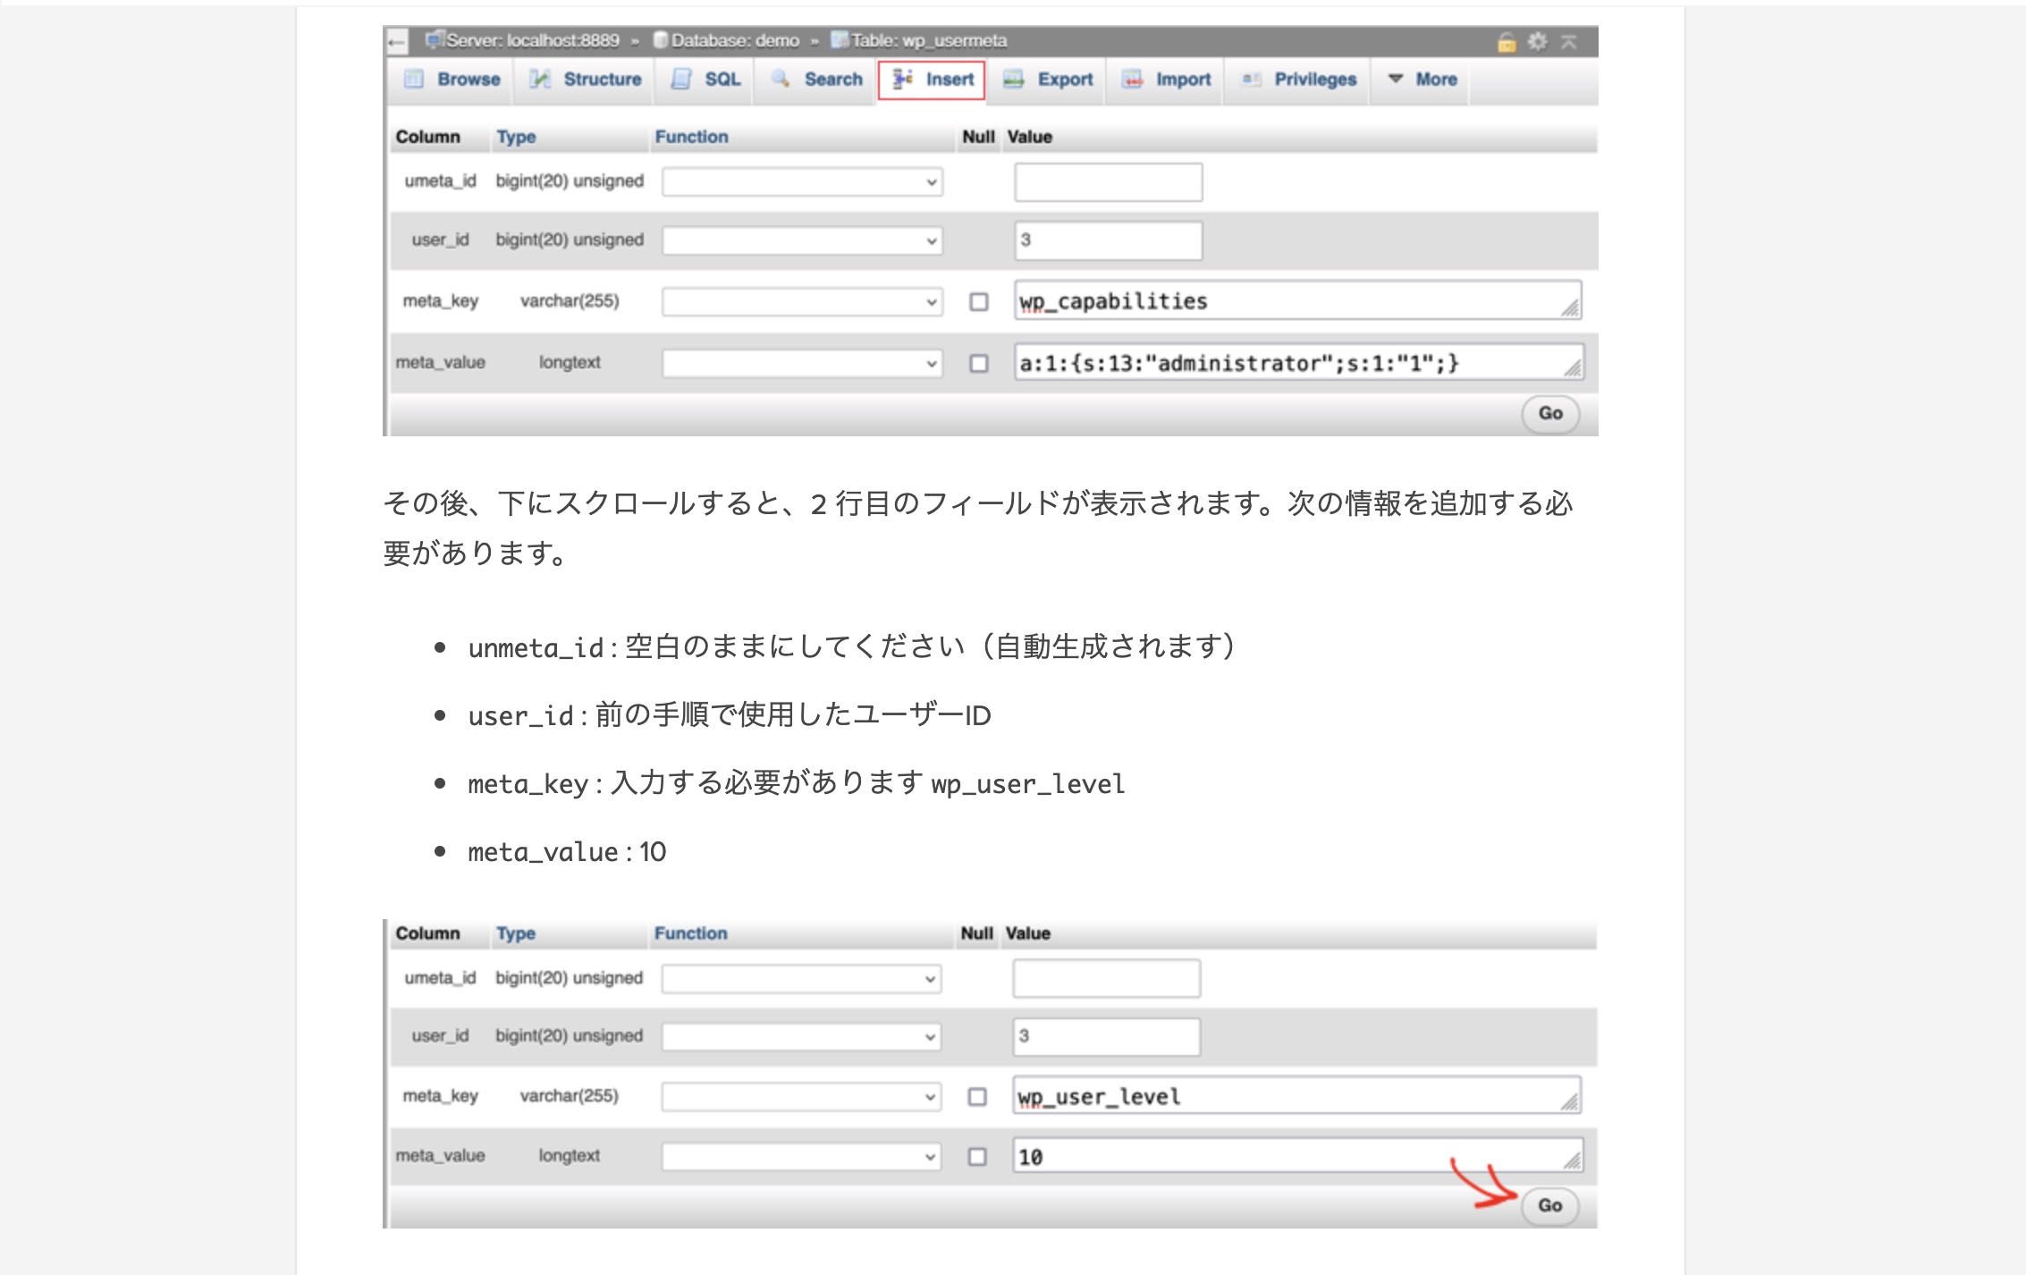Open meta_value function dropdown in top form
The width and height of the screenshot is (2026, 1275).
coord(802,364)
